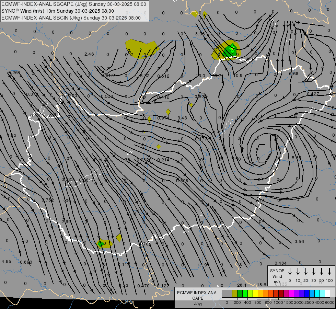Click the map value 0.484
The height and width of the screenshot is (309, 336).
click(x=280, y=263)
